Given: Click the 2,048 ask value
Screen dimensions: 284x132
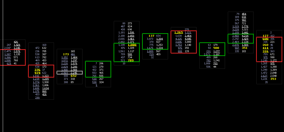Looking at the screenshot, I should 273,73.
